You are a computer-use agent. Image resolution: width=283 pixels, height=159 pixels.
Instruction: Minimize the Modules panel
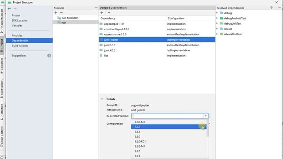coord(96,8)
